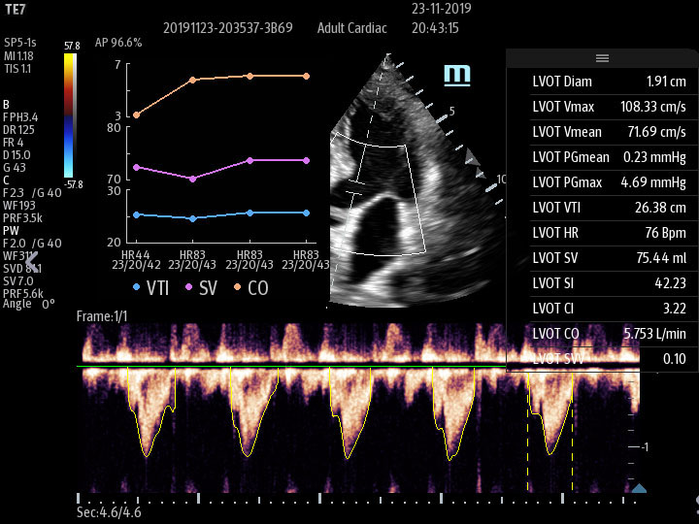Image resolution: width=699 pixels, height=524 pixels.
Task: Click the hamburger handle atop measurement results panel
Action: click(602, 58)
